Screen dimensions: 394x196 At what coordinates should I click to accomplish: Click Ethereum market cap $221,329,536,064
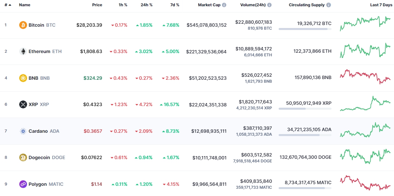pos(207,52)
